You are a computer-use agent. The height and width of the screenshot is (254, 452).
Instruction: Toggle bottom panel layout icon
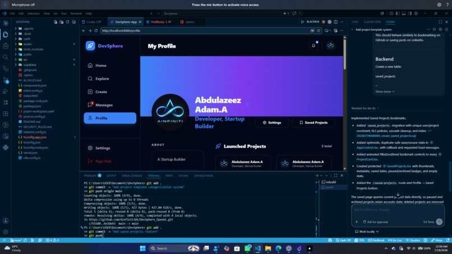pyautogui.click(x=404, y=13)
